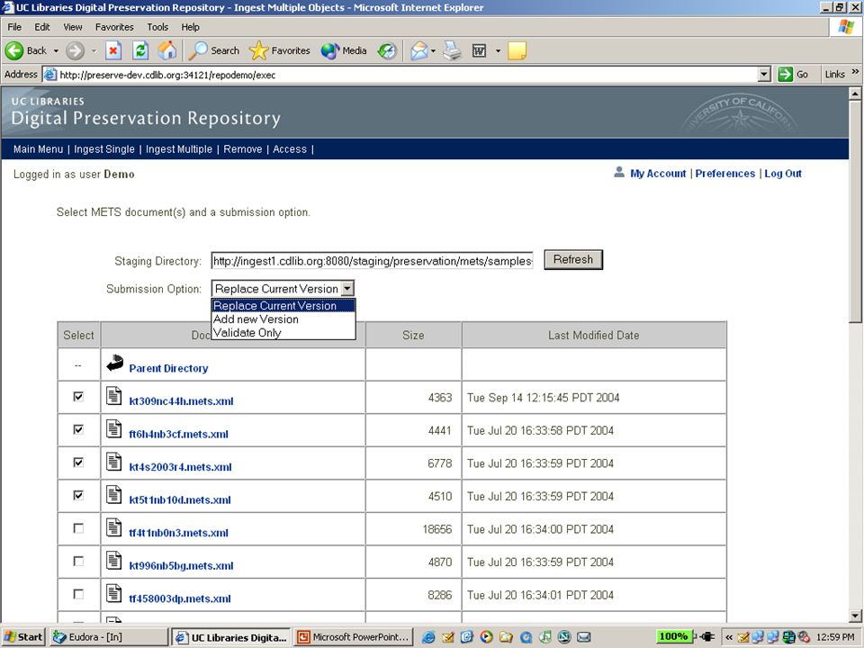Click the user icon beside My Account

(x=619, y=173)
